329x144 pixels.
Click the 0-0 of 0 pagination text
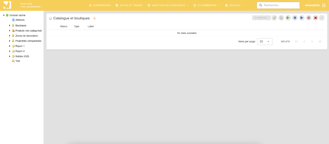[285, 42]
